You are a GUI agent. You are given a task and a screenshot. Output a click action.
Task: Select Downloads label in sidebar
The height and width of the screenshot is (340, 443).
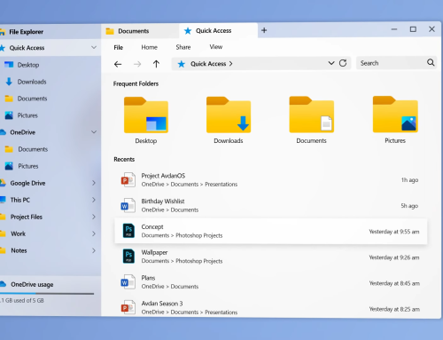pos(32,82)
